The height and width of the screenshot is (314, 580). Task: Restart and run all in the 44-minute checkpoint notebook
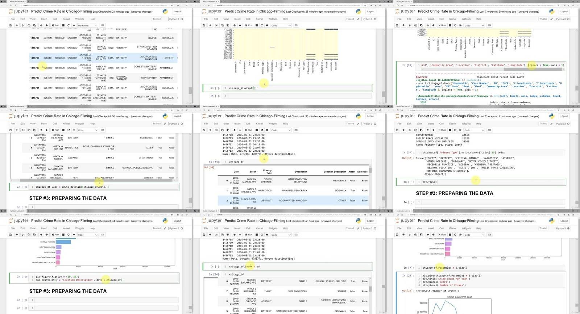click(74, 235)
